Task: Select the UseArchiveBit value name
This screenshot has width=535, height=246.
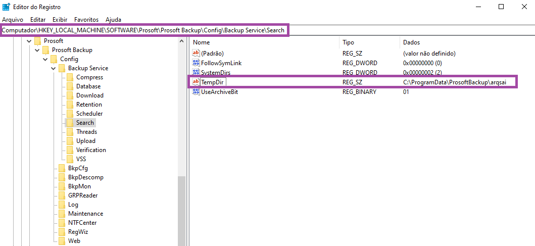Action: [x=219, y=92]
